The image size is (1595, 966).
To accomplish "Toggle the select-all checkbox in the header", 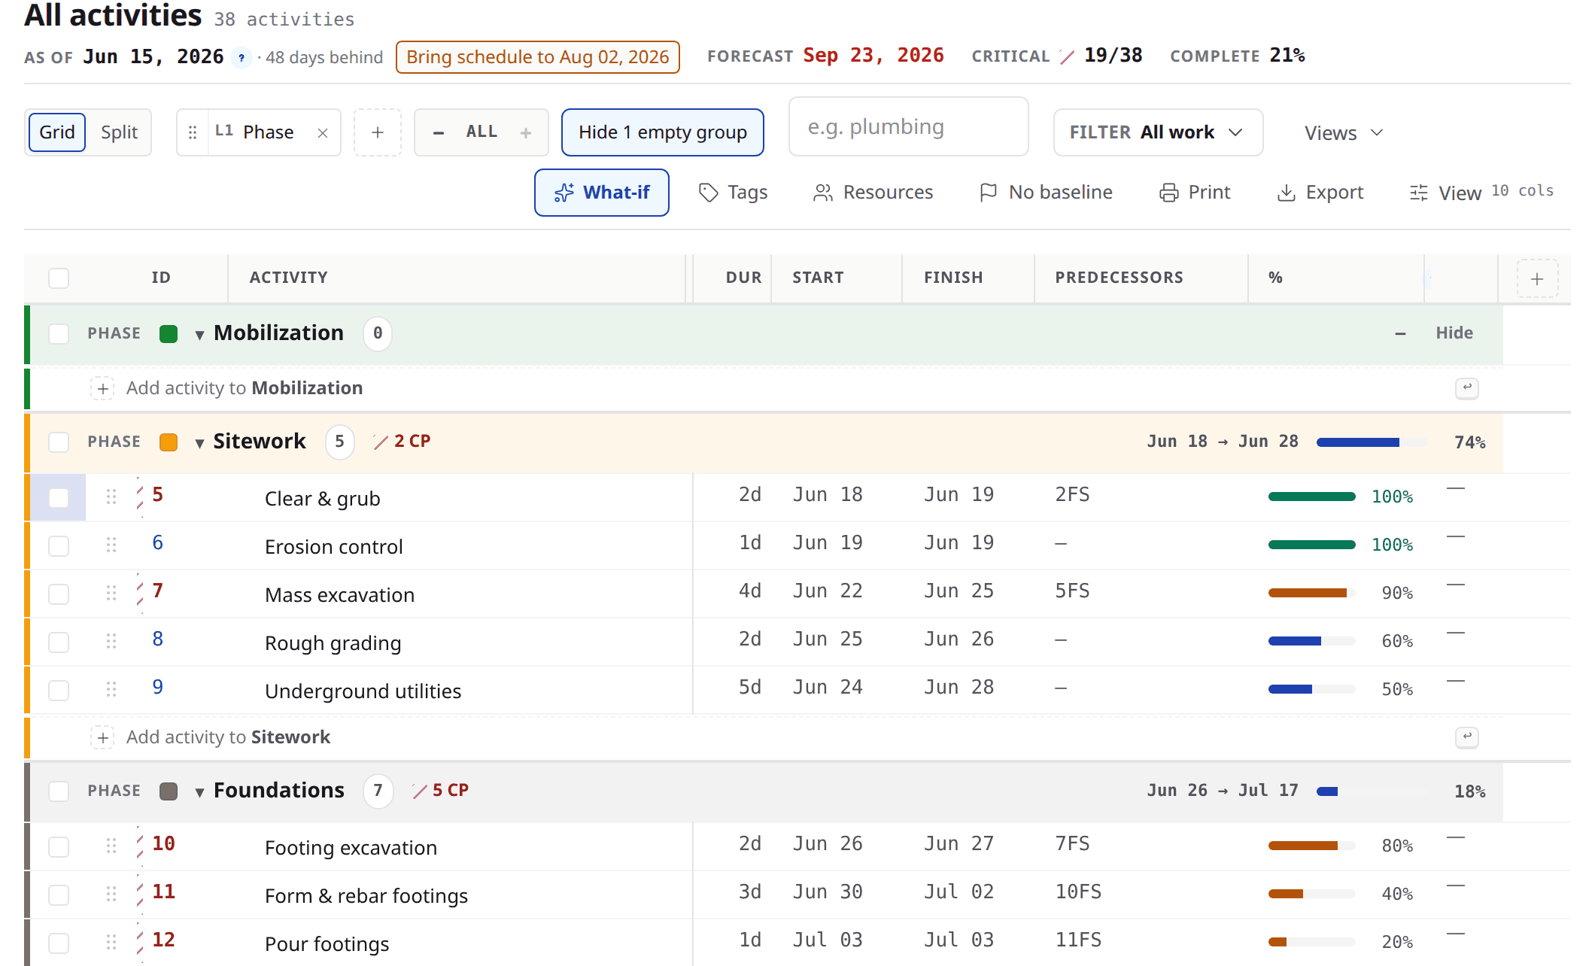I will coord(59,278).
